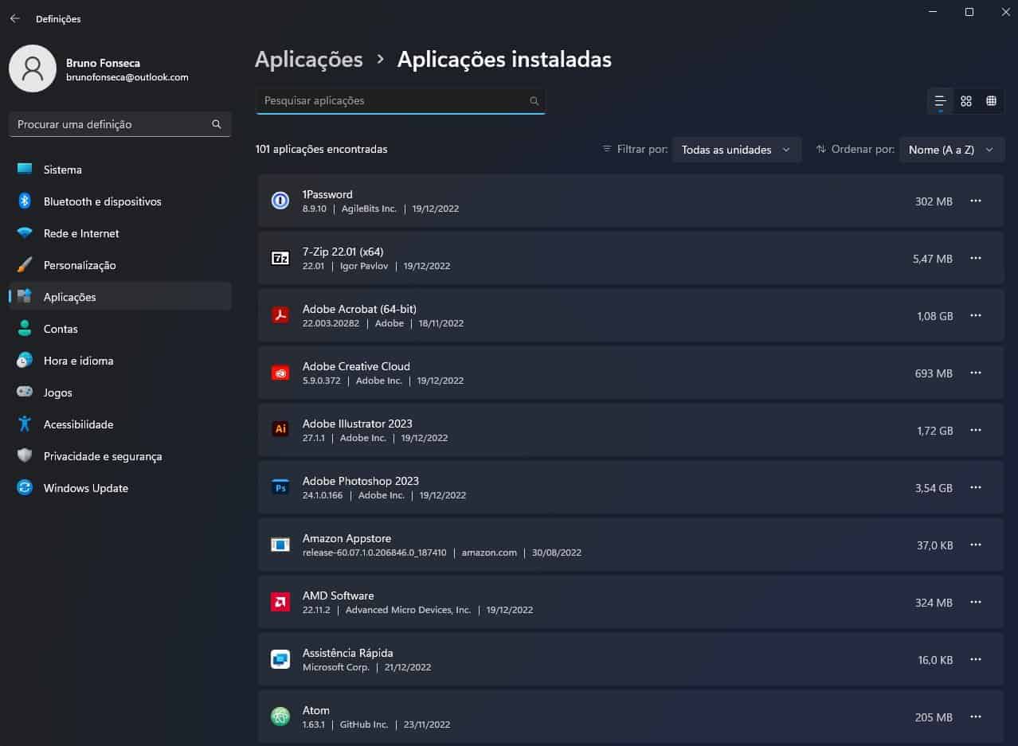Open Sistema settings
Screen dimensions: 1018x746
click(x=119, y=170)
